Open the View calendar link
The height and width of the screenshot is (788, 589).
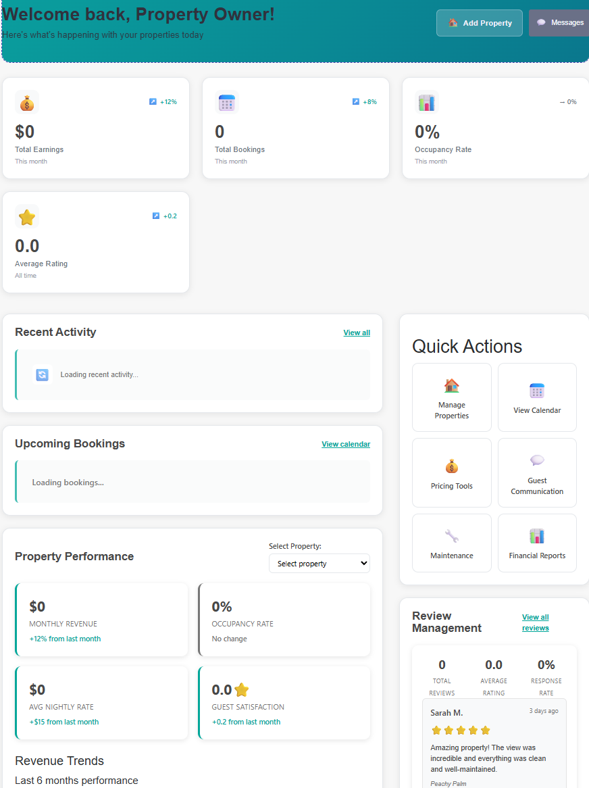pyautogui.click(x=346, y=444)
